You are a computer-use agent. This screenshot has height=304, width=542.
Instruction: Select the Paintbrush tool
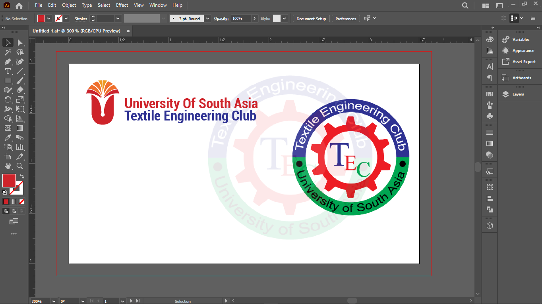[x=20, y=80]
